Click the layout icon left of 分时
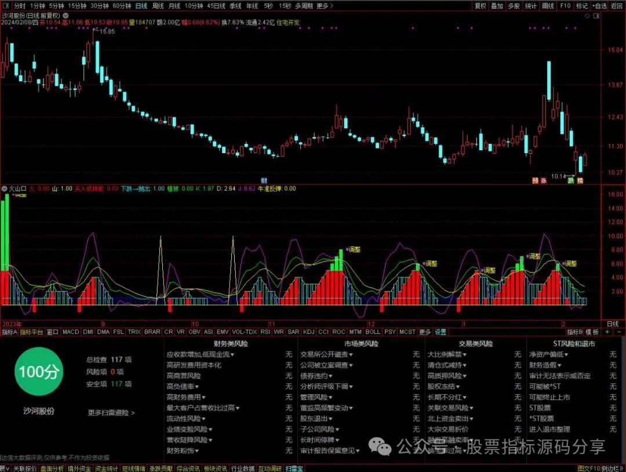626x472 pixels. [x=7, y=6]
